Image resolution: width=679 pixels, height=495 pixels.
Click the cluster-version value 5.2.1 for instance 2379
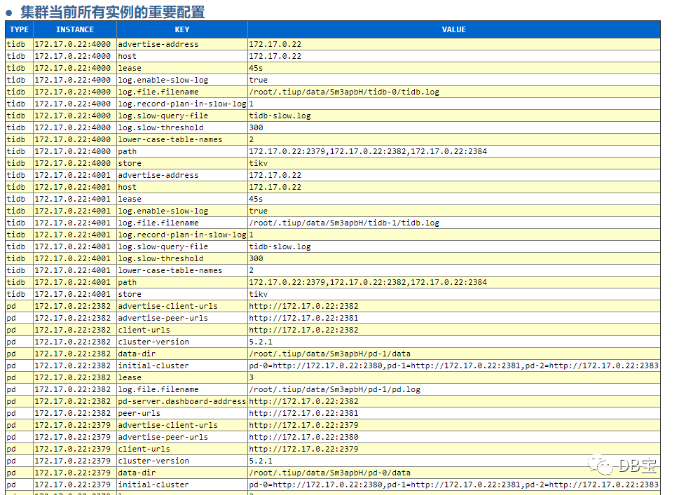[261, 461]
